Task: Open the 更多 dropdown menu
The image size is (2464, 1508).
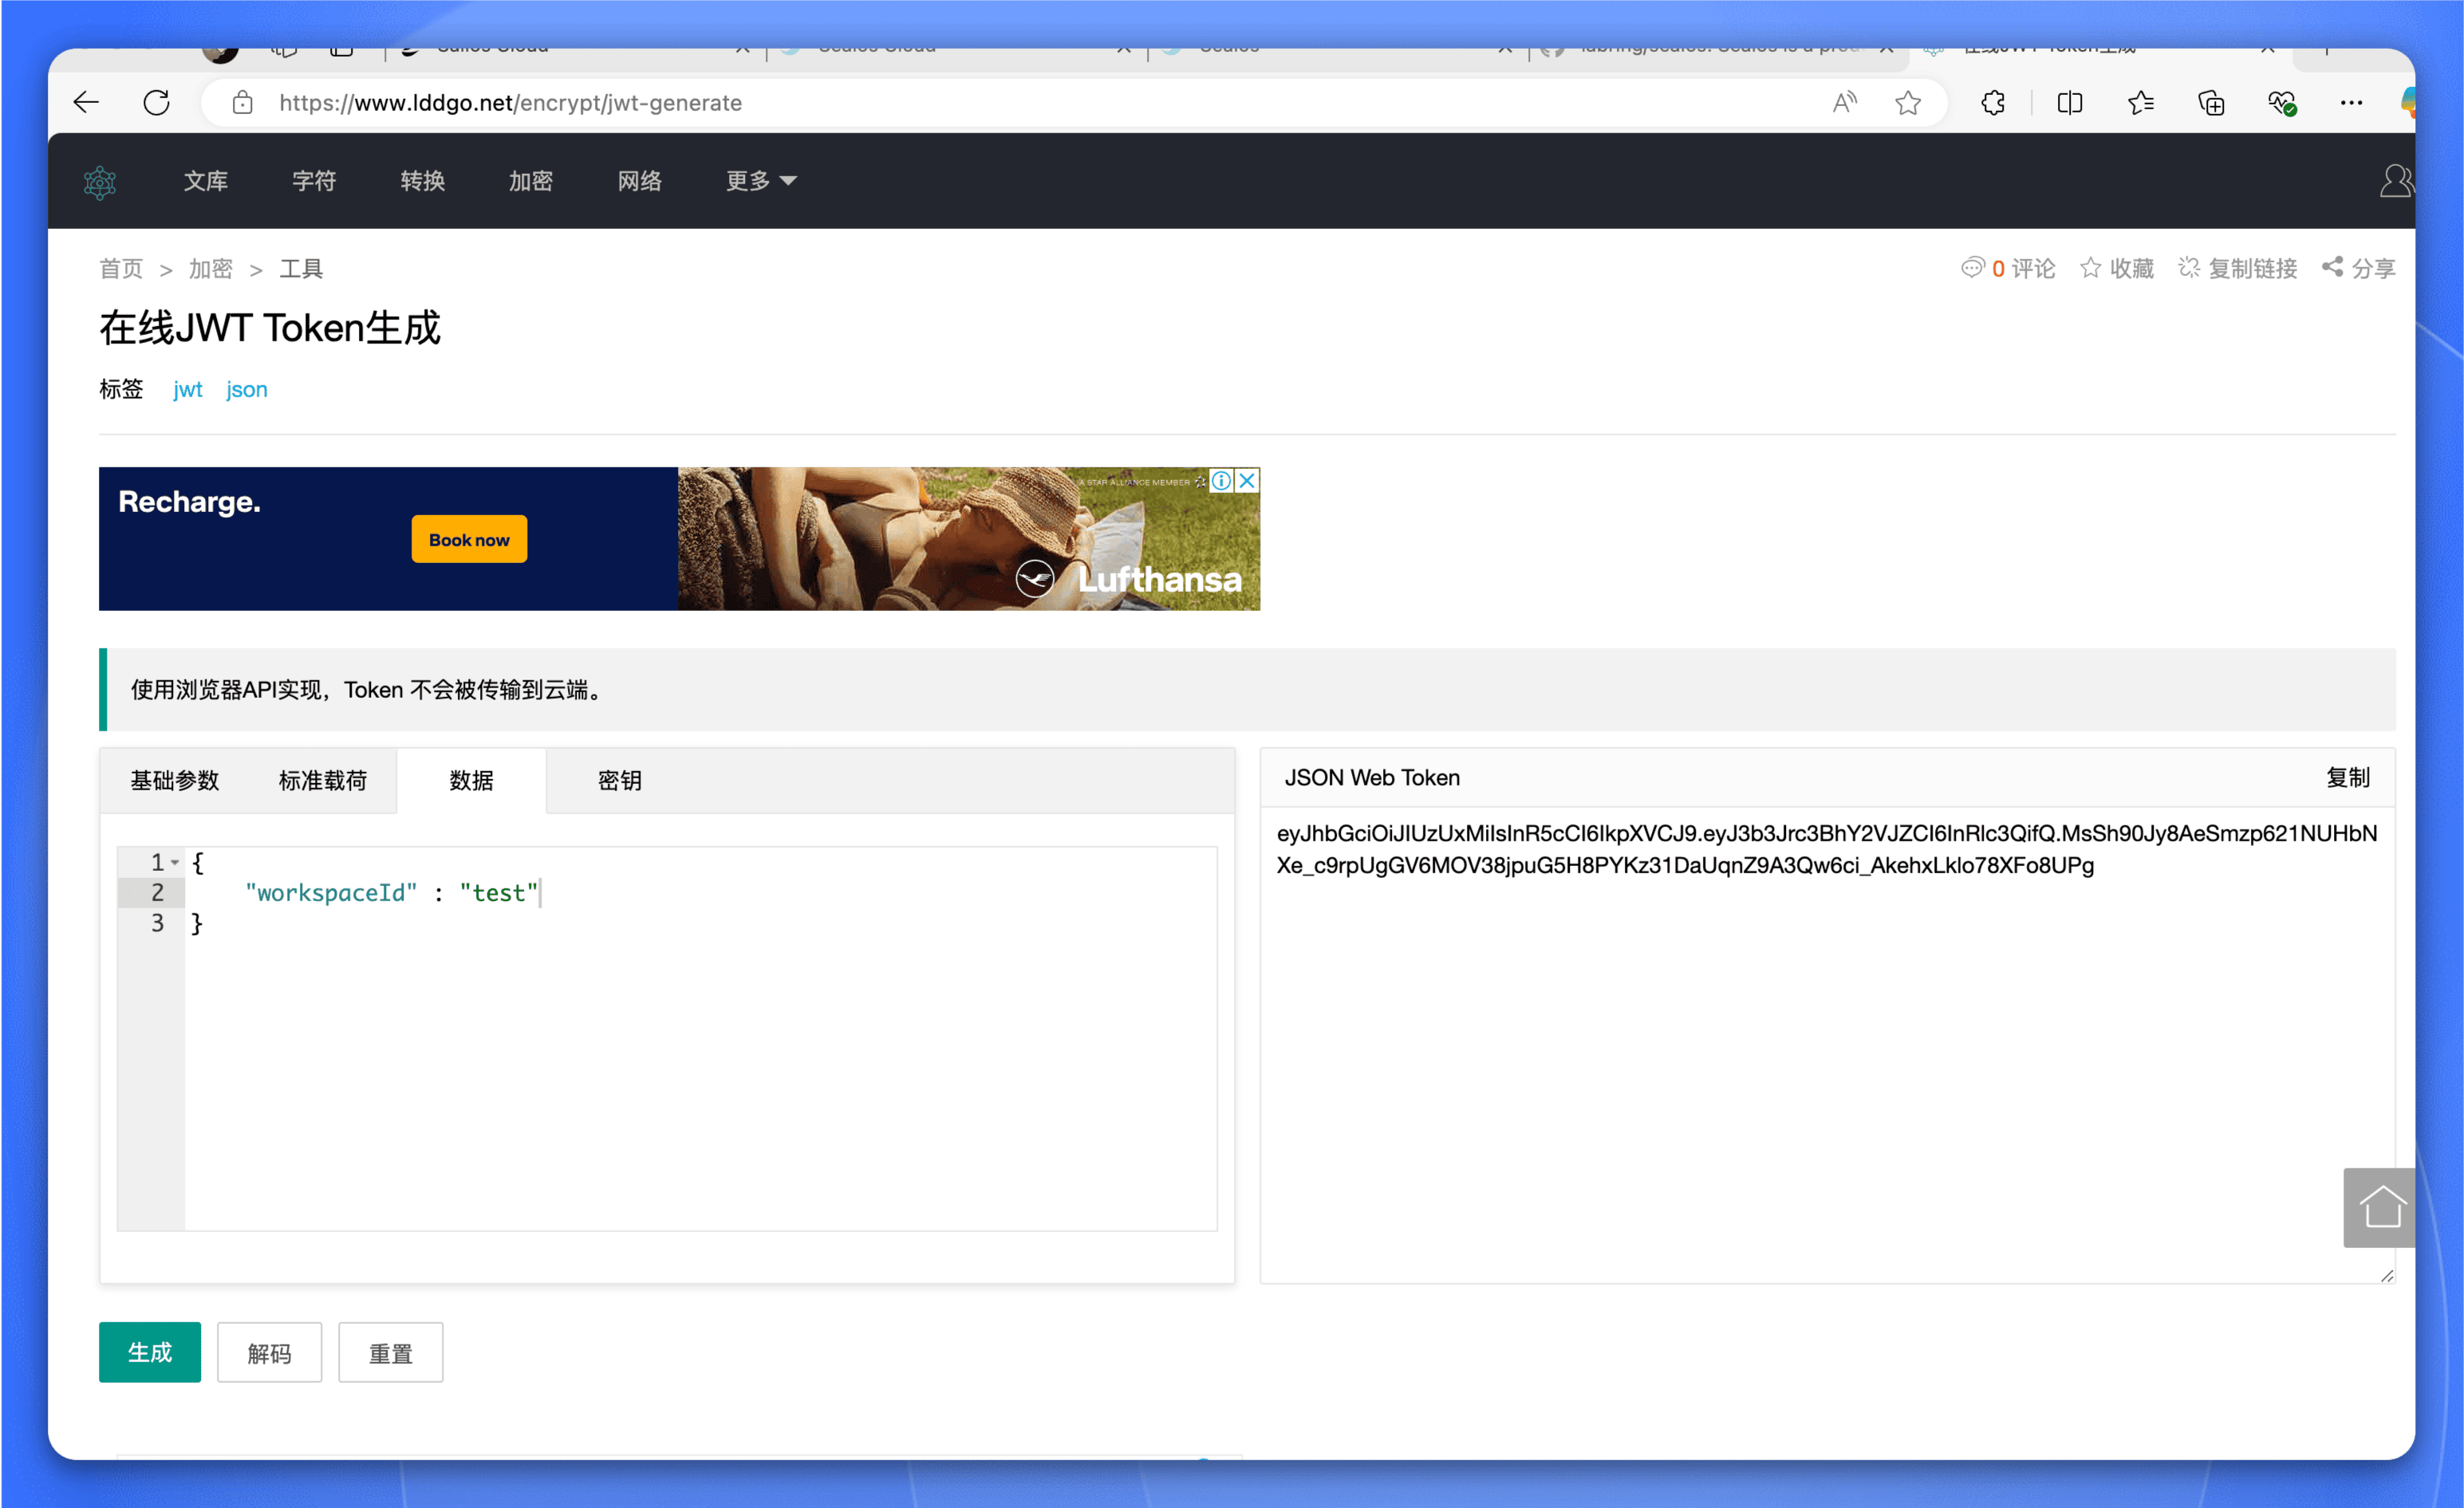Action: (760, 181)
